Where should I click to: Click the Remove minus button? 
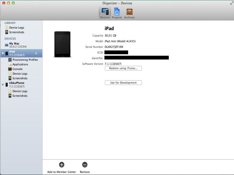pyautogui.click(x=85, y=165)
